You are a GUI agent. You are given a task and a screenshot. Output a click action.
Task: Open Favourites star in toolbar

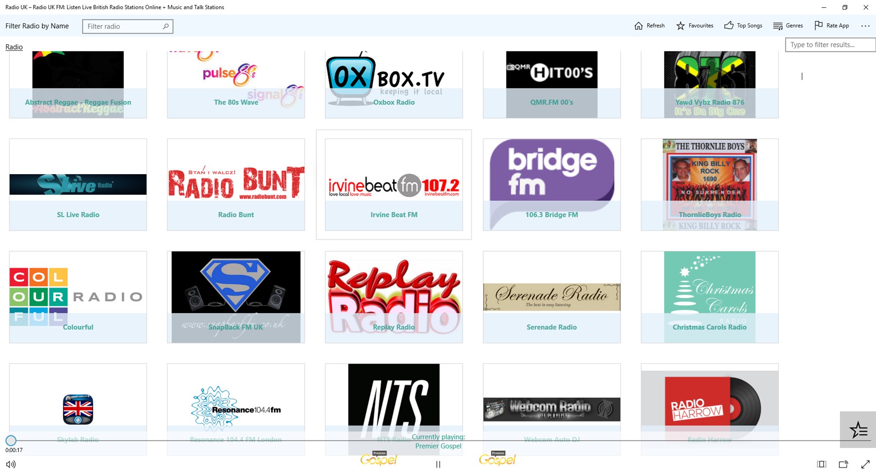pos(680,26)
